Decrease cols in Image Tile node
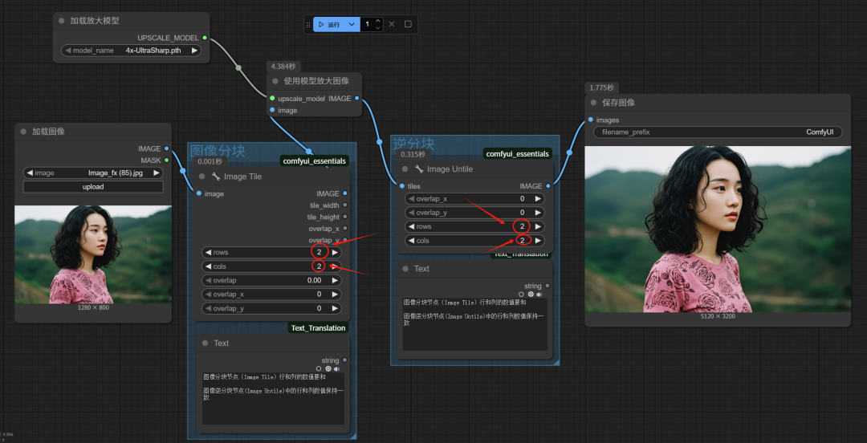The width and height of the screenshot is (867, 443). tap(208, 266)
